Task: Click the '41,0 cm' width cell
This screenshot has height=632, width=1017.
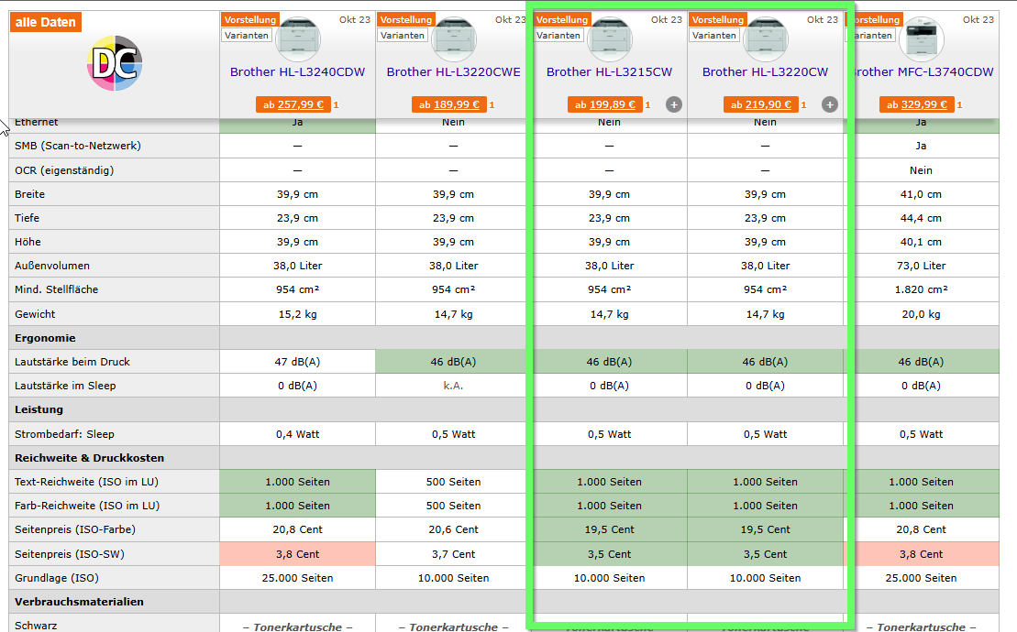Action: [921, 194]
